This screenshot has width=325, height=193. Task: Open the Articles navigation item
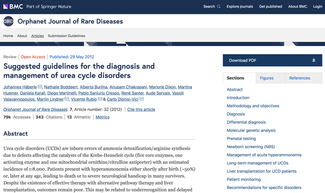[37, 35]
